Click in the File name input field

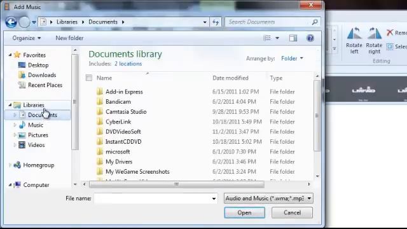153,198
